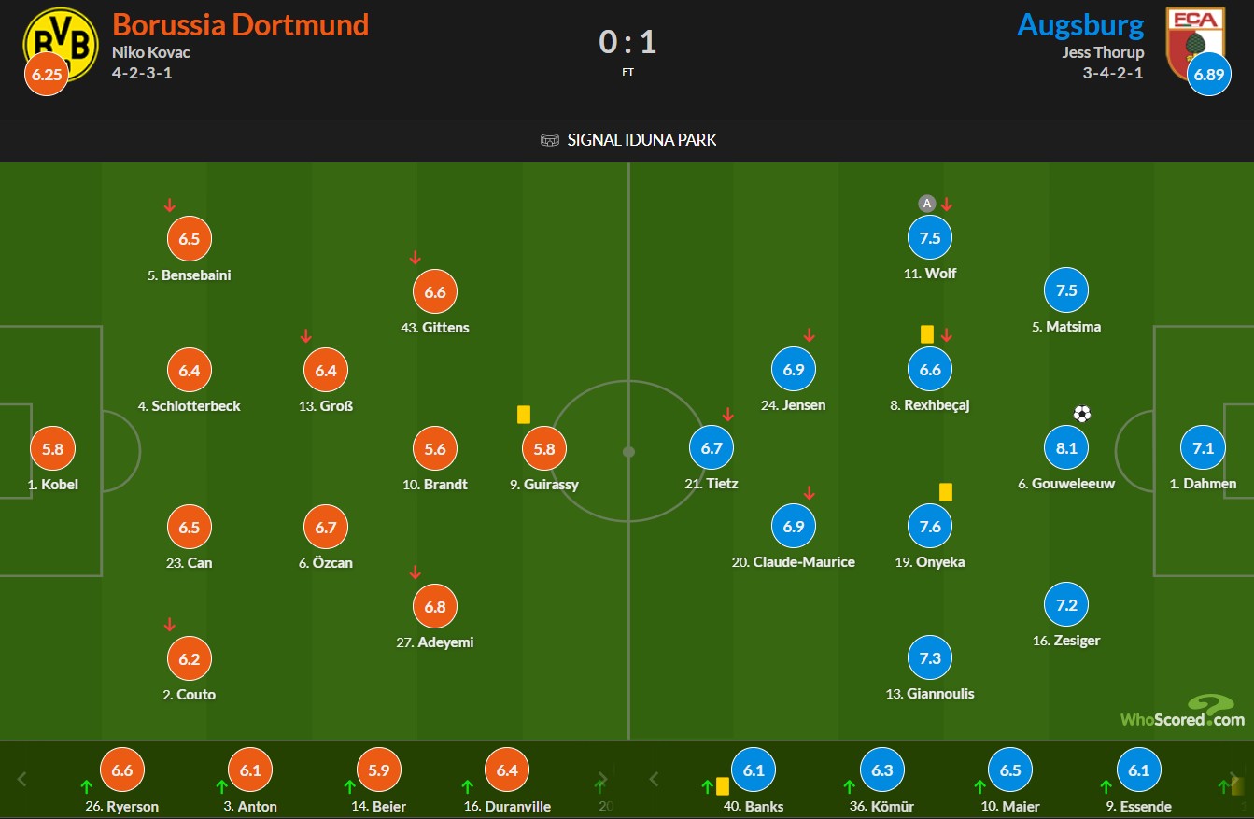Viewport: 1254px width, 819px height.
Task: Select Adeyemi's 6.8 player marker
Action: [435, 607]
